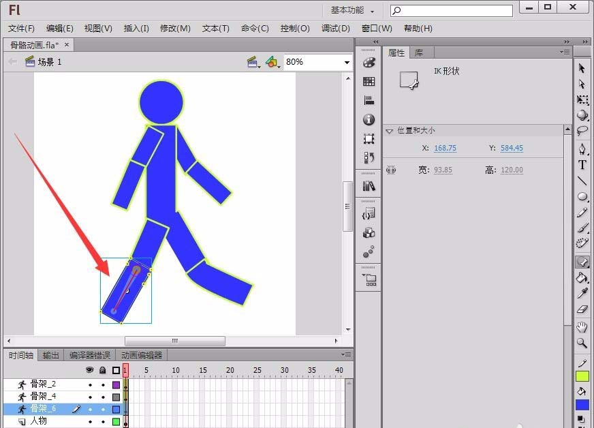The width and height of the screenshot is (594, 428).
Task: Choose the Pen tool
Action: tap(582, 149)
